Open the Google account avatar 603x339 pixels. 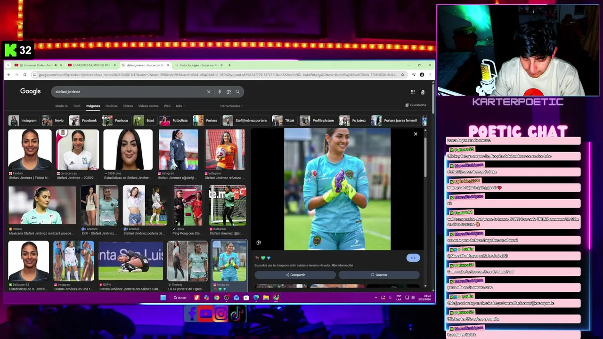coord(423,92)
